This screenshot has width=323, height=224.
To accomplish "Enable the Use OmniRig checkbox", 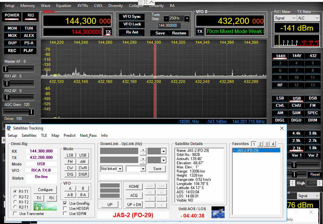I will (x=65, y=203).
